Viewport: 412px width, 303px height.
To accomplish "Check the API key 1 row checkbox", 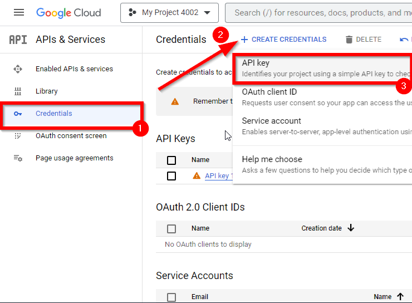I will coord(171,176).
